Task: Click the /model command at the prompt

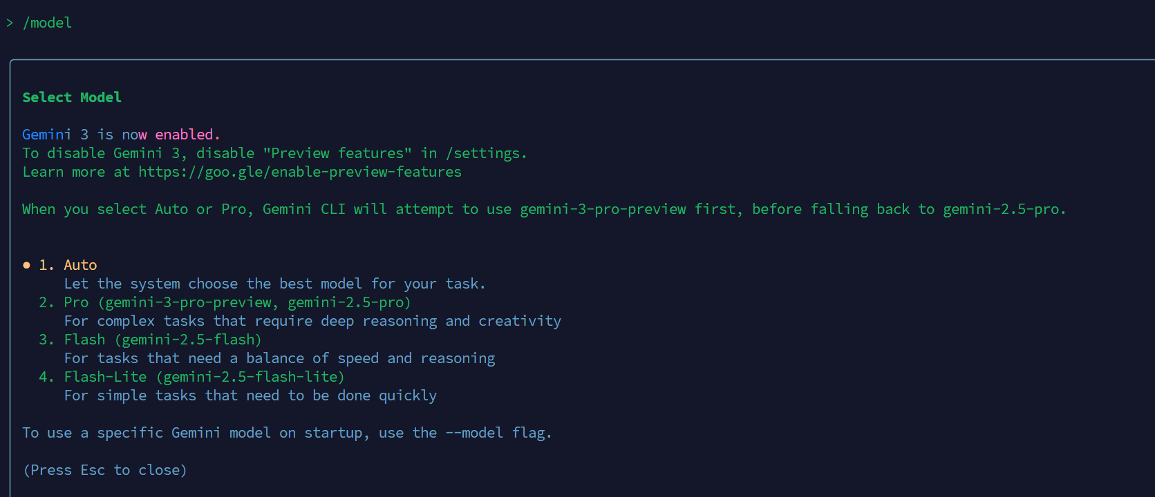Action: click(x=47, y=23)
